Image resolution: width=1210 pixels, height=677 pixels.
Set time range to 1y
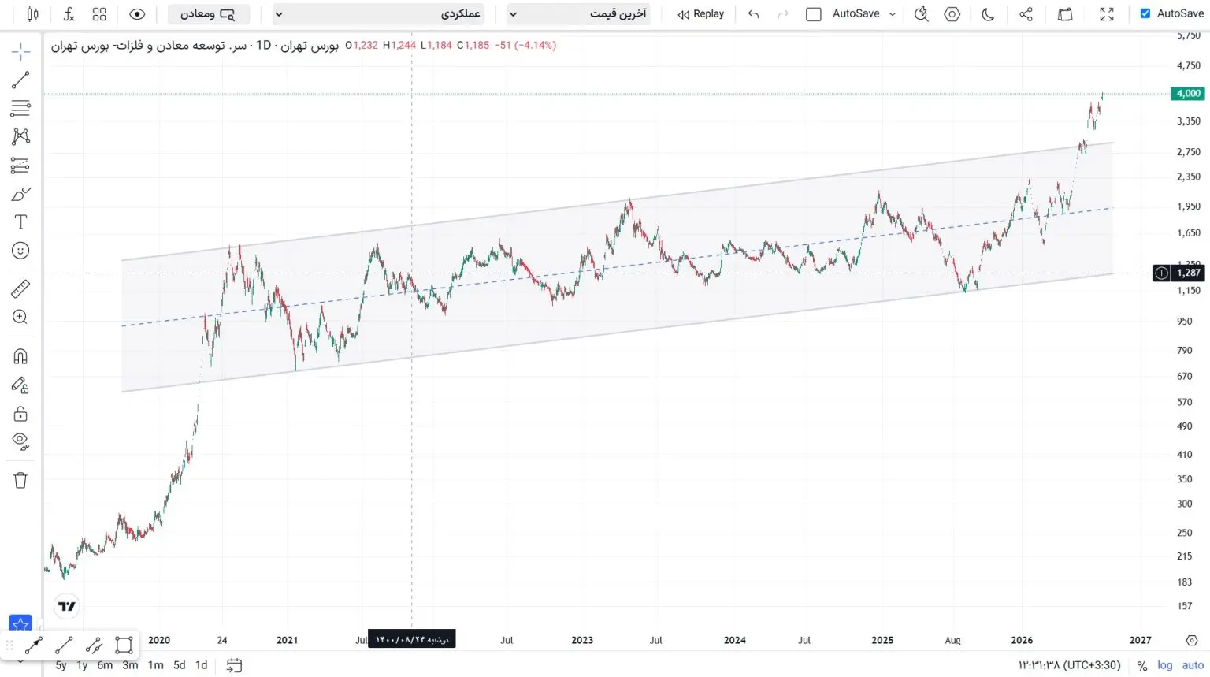pyautogui.click(x=82, y=665)
